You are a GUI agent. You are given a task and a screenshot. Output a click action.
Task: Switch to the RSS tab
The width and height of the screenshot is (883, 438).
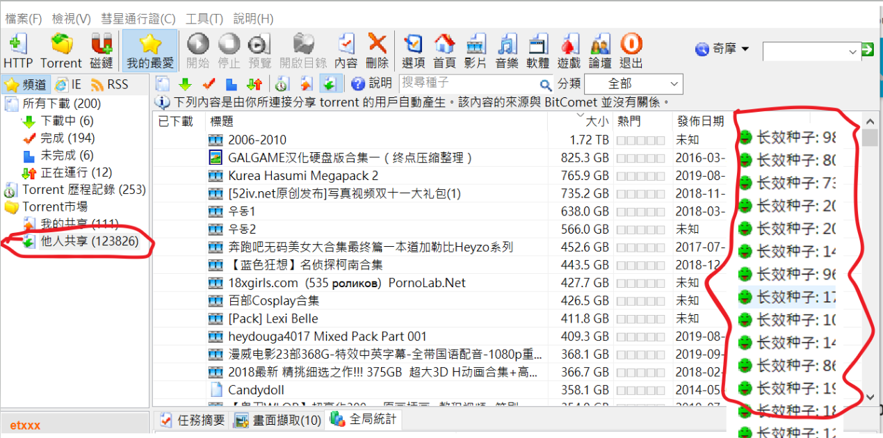pos(110,84)
